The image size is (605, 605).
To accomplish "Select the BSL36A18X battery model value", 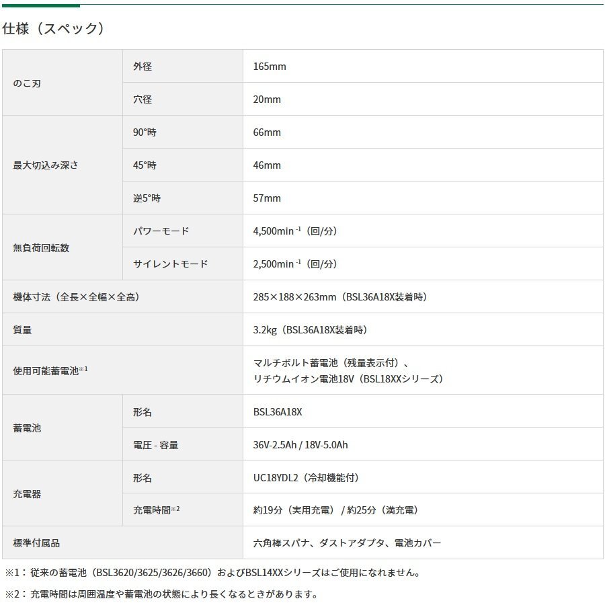I will click(278, 412).
